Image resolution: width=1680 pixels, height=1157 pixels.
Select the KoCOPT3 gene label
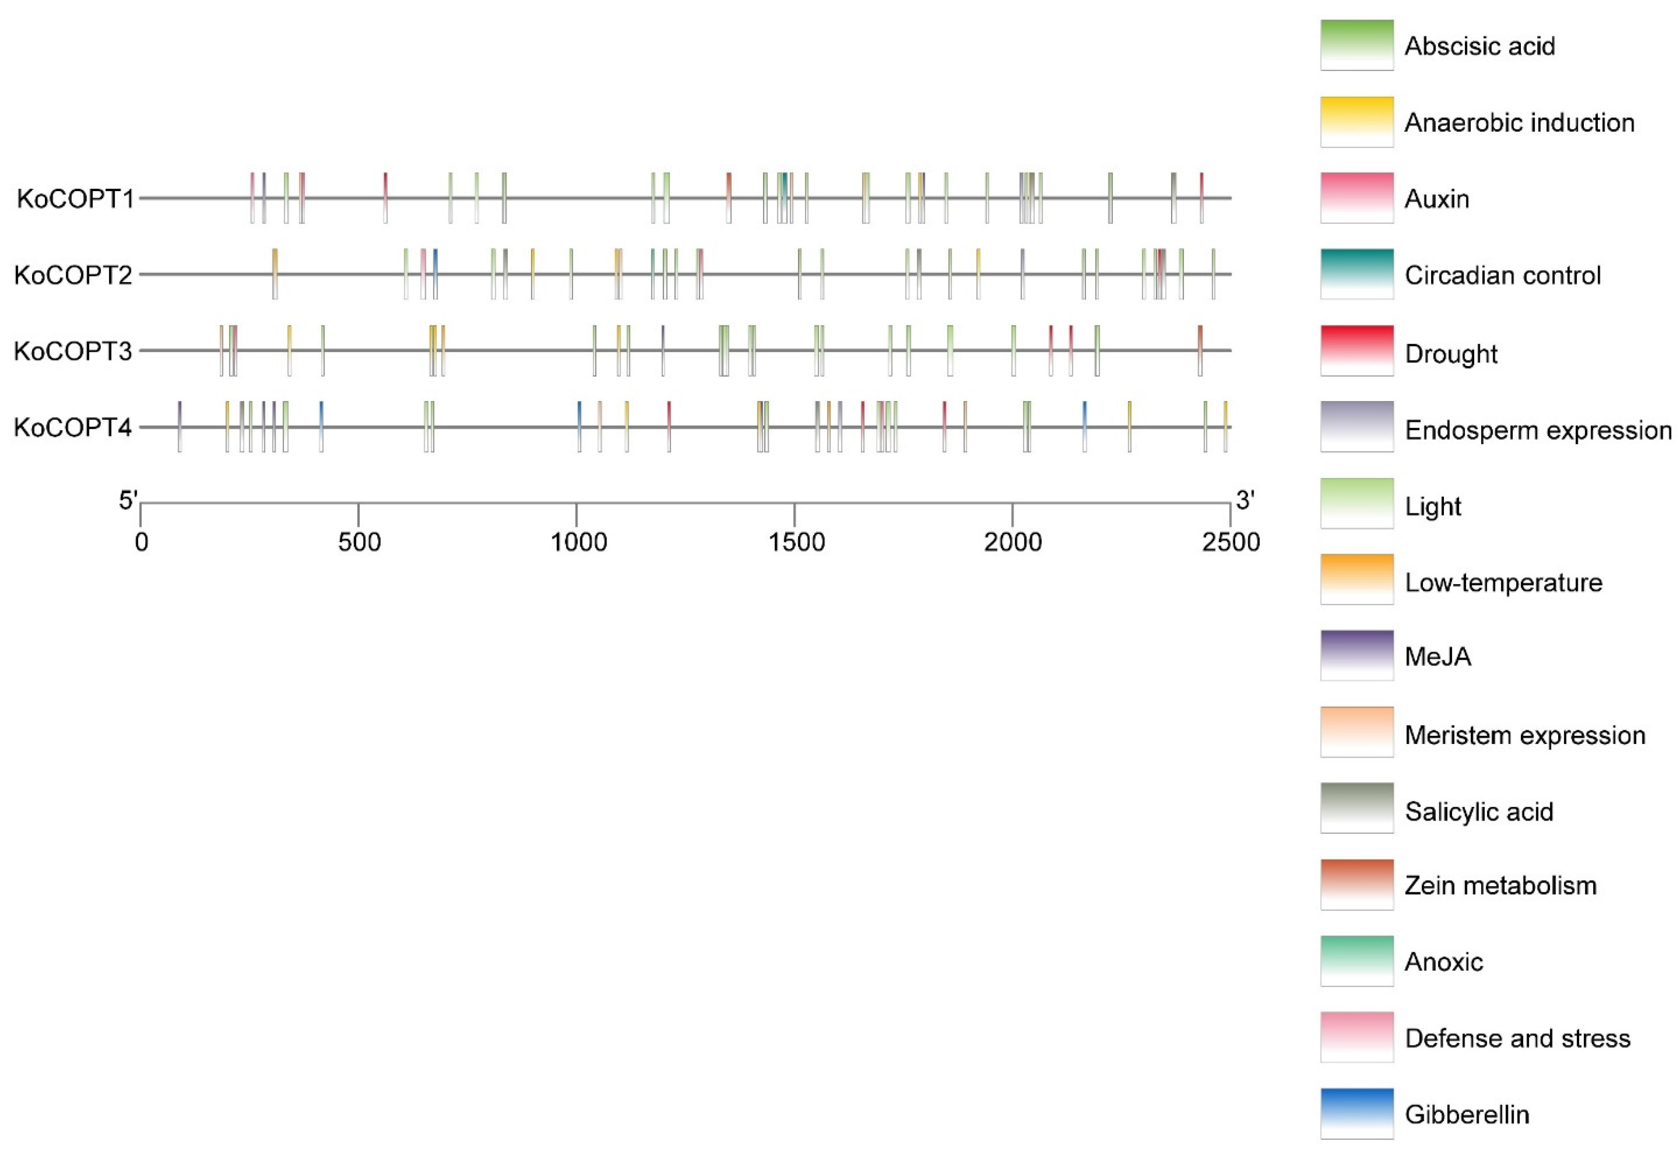click(74, 351)
